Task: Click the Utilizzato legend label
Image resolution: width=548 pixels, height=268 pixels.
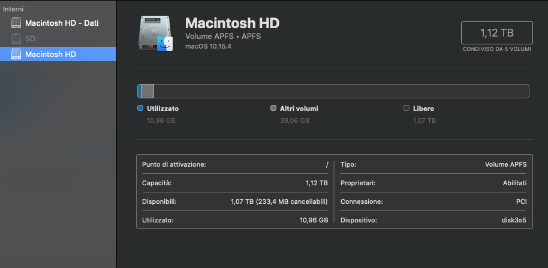Action: pos(163,109)
